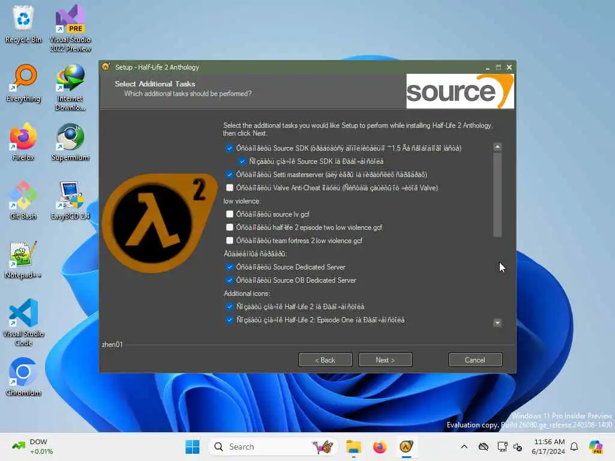Image resolution: width=615 pixels, height=461 pixels.
Task: Open Internet Download Manager desktop icon
Action: coord(70,87)
